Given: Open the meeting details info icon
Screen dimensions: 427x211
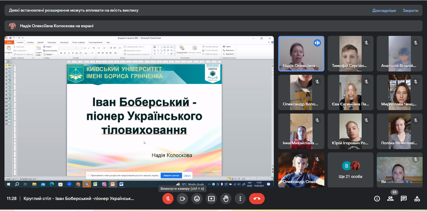Looking at the screenshot, I should [377, 198].
